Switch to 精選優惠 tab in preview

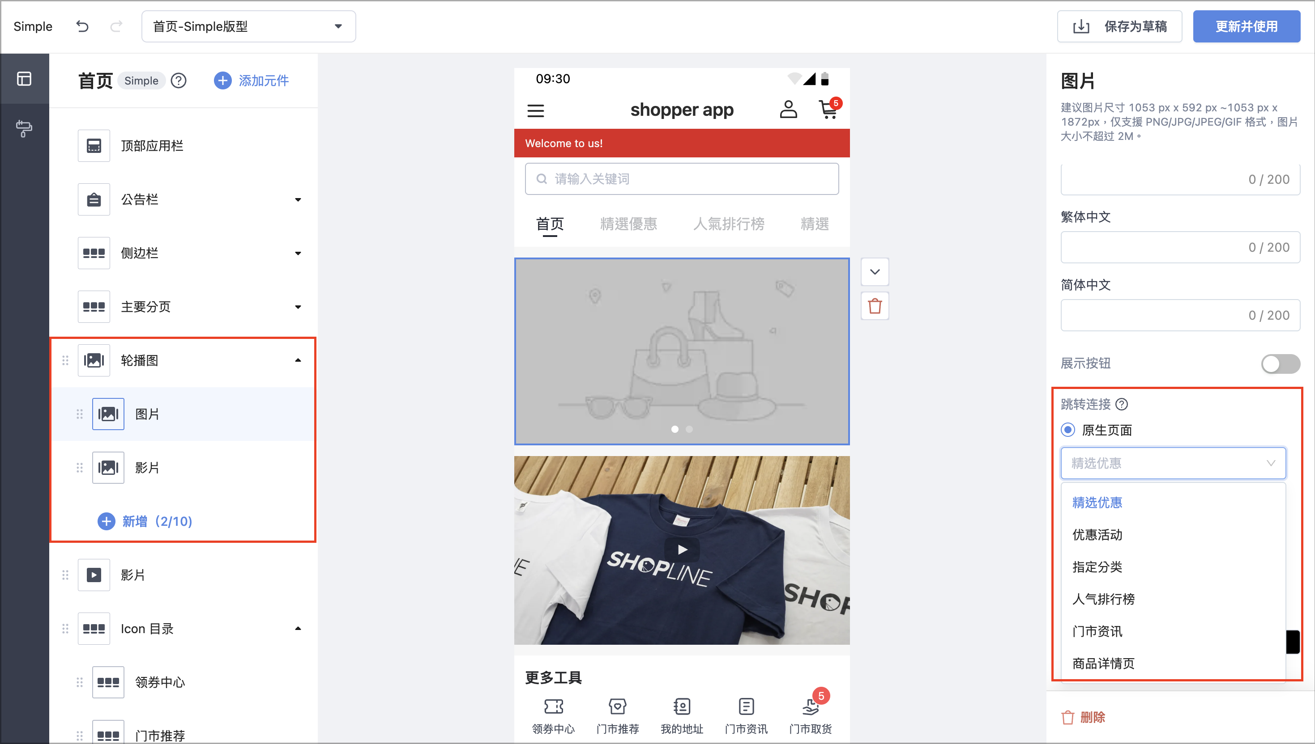[x=628, y=224]
